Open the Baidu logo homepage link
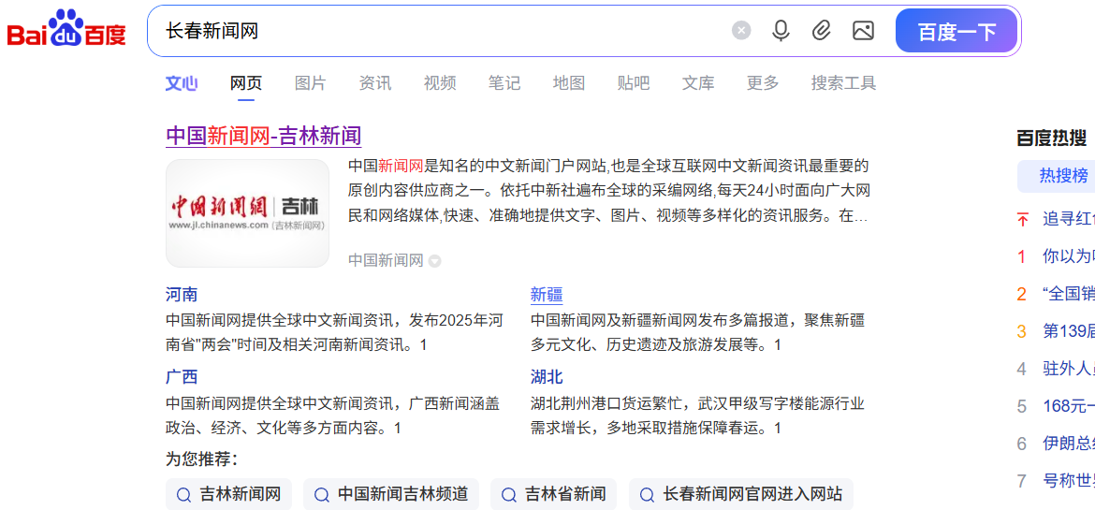This screenshot has height=510, width=1095. point(66,29)
